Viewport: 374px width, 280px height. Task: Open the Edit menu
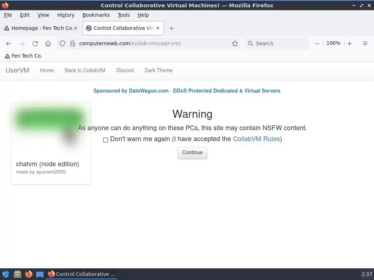[25, 15]
